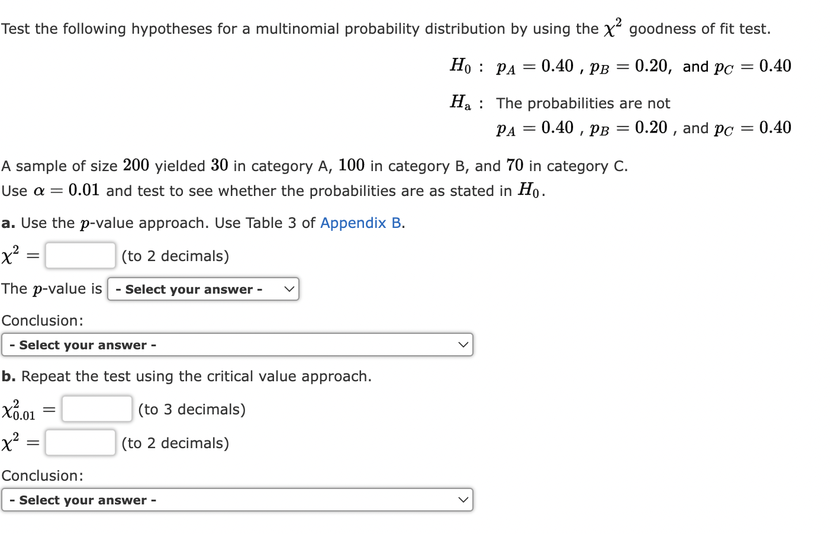
Task: Click the wide Conclusion selector under part b
Action: (237, 500)
